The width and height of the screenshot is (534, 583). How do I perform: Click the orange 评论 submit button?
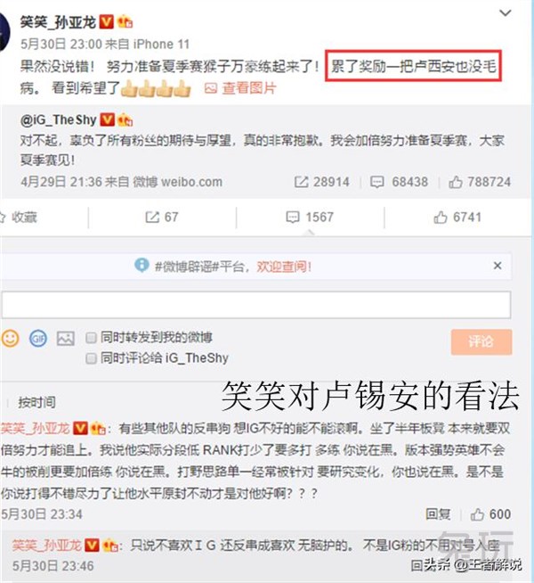coord(481,341)
